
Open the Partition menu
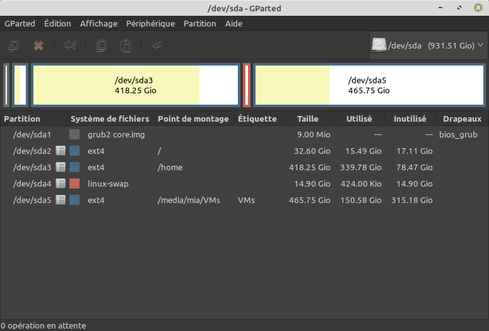(199, 24)
